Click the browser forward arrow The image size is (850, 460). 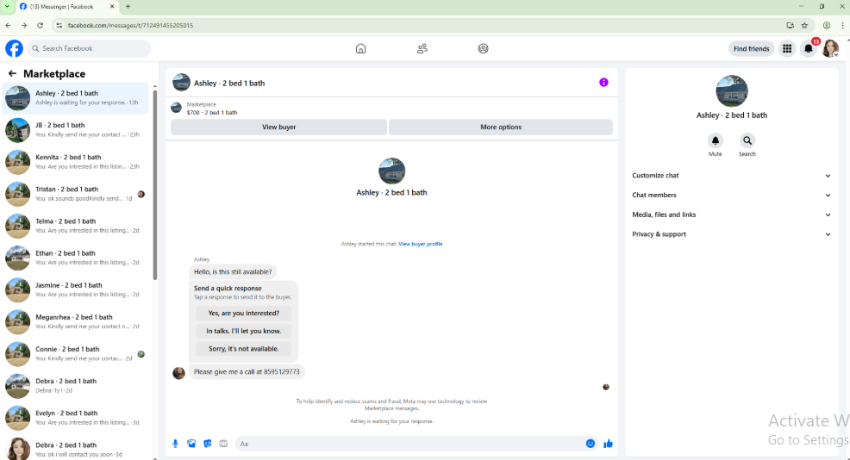(x=24, y=26)
